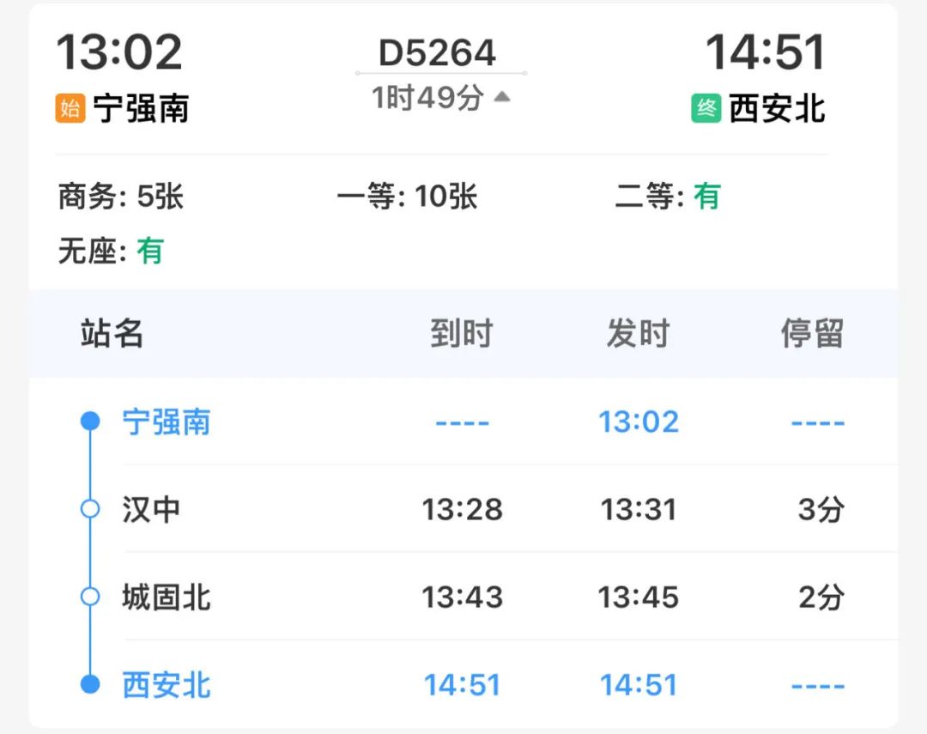Select the hollow dot beside 汉中 stop
This screenshot has height=734, width=927.
90,509
